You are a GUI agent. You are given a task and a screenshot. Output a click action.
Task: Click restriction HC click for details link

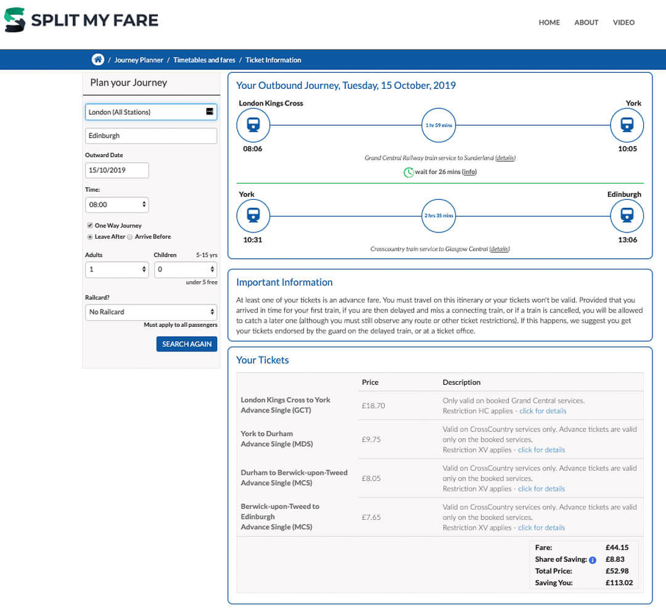point(543,411)
